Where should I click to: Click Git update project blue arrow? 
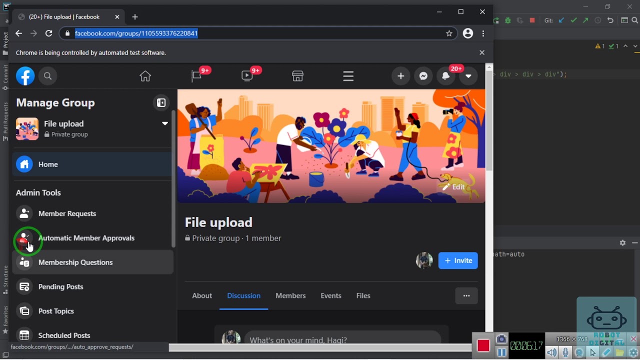(561, 20)
